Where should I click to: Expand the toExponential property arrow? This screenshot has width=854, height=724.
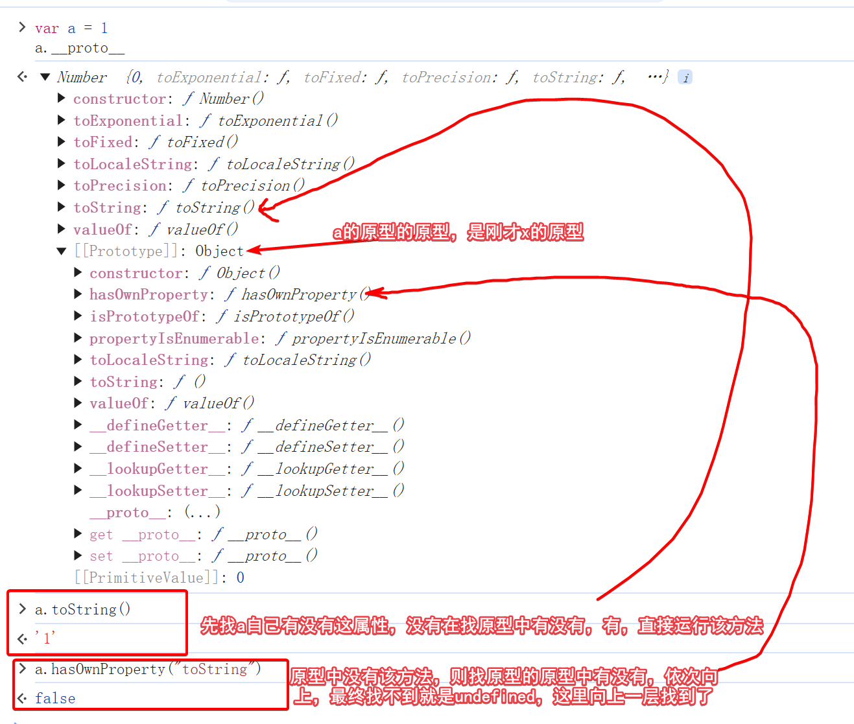62,121
